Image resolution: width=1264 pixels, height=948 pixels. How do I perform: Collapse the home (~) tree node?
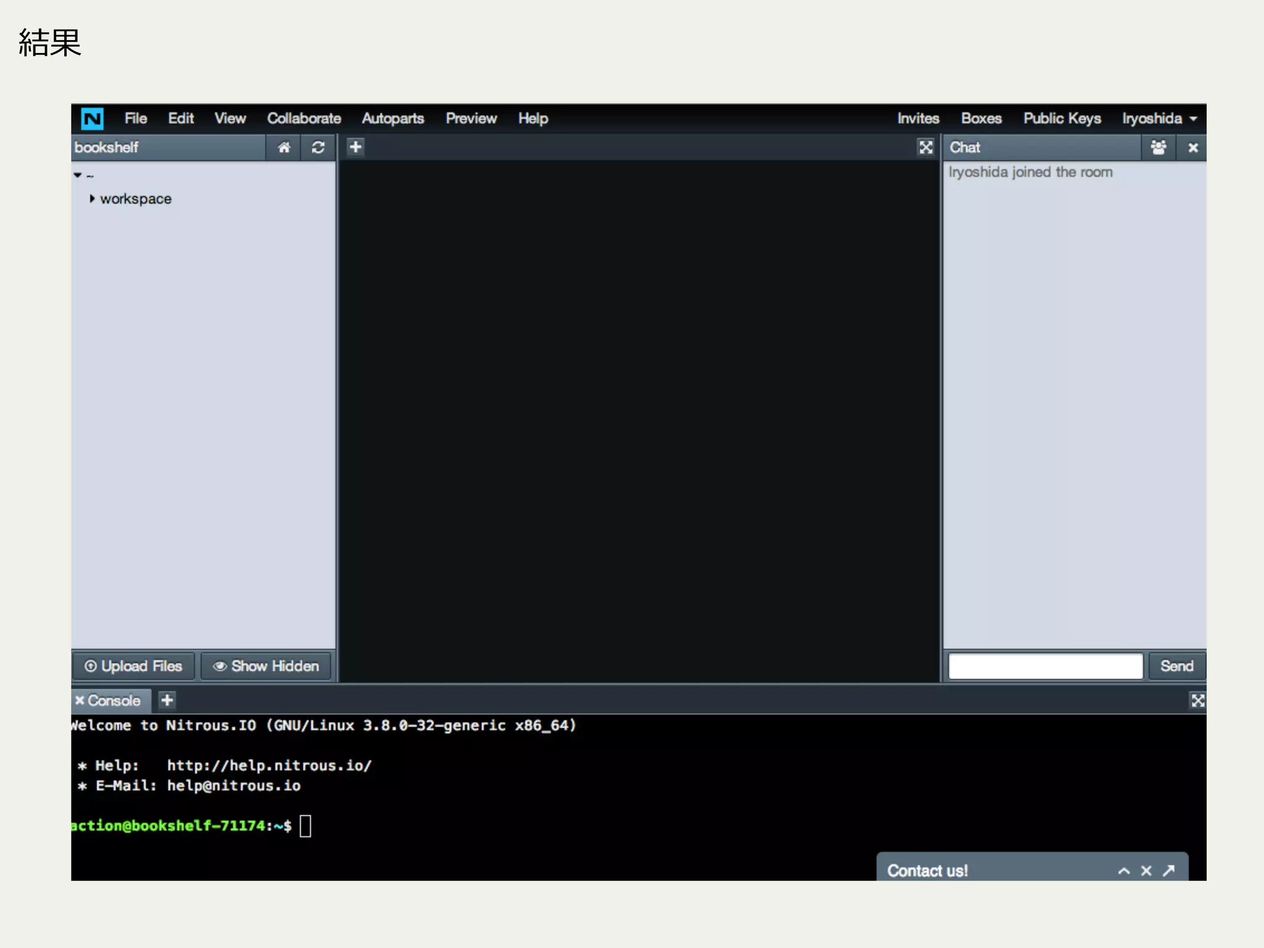click(78, 175)
